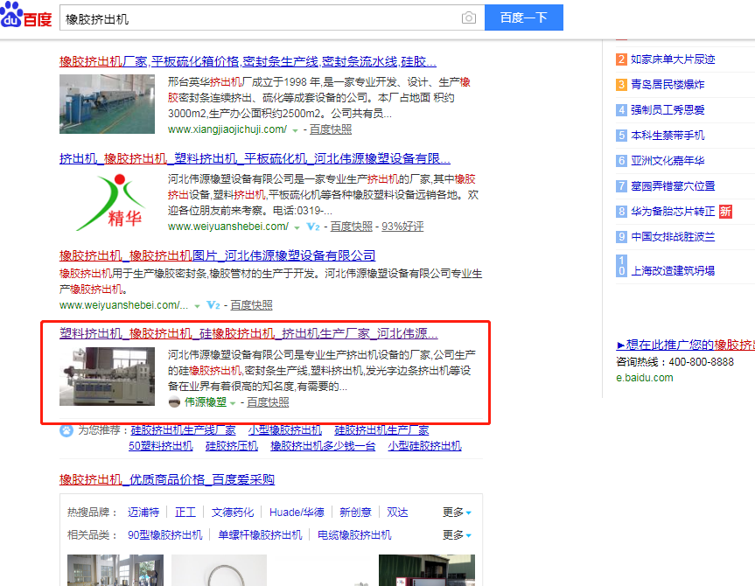Click the 精华 logo thumbnail
Image resolution: width=755 pixels, height=586 pixels.
(113, 201)
